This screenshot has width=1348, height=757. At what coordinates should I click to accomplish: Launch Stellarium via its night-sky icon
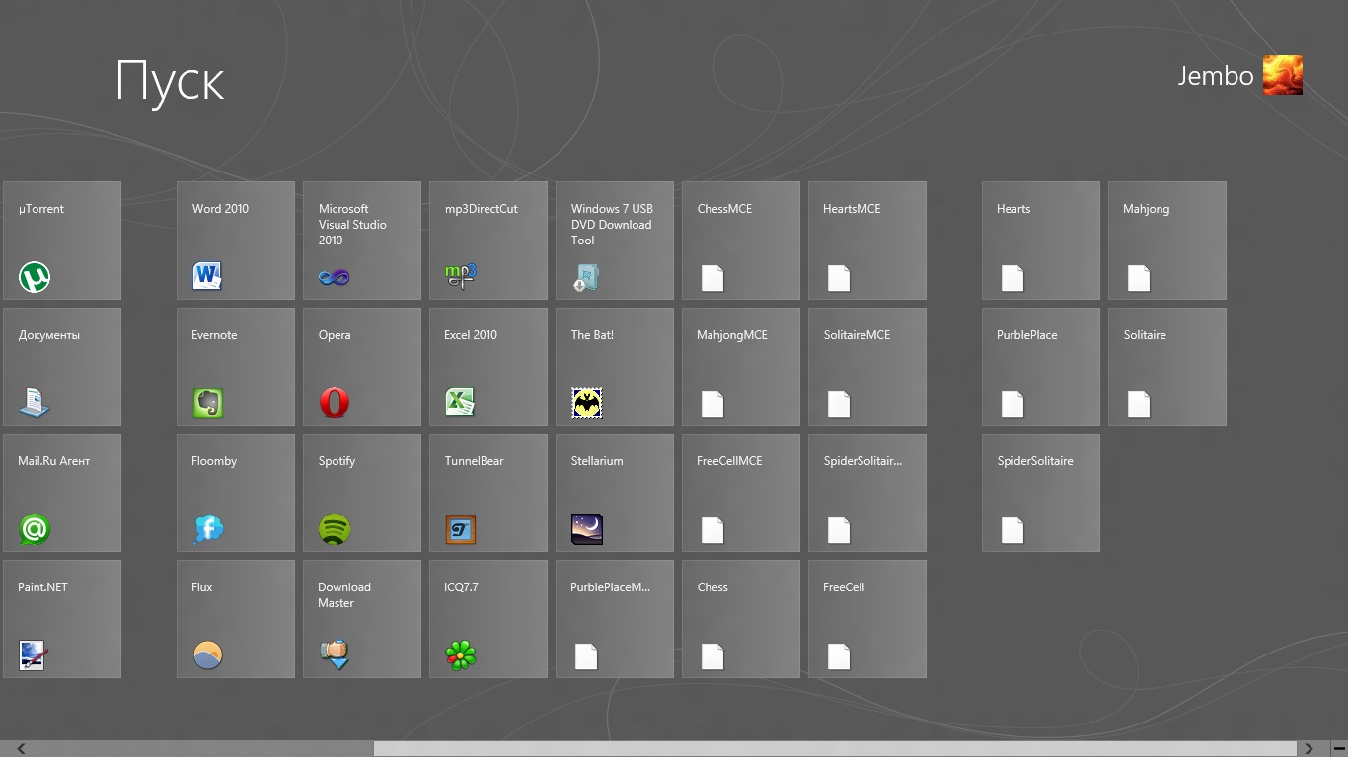coord(587,529)
